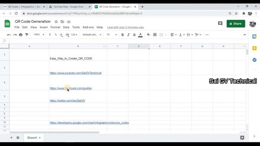Format as currency with dollar icon
Screen dimensions: 260x146
click(50, 35)
